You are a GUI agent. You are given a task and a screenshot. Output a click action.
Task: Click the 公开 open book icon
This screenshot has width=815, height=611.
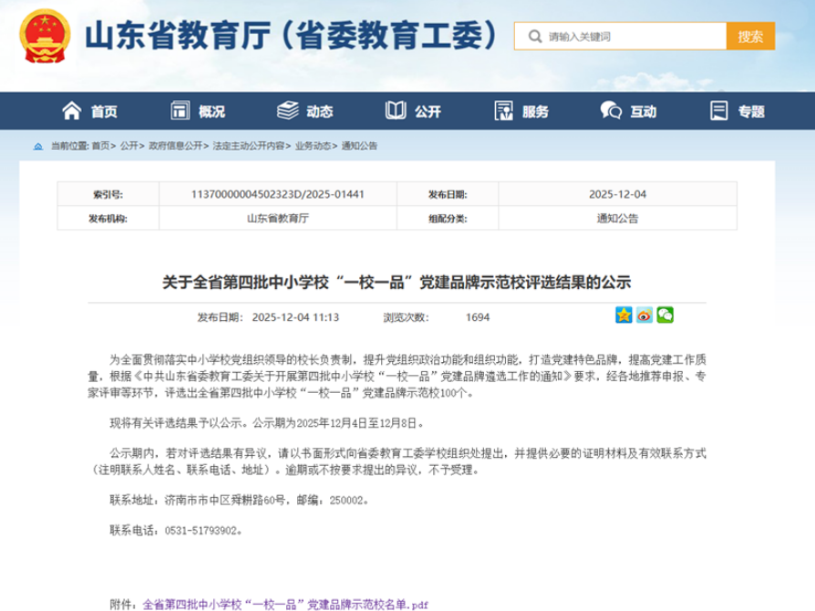tap(396, 111)
